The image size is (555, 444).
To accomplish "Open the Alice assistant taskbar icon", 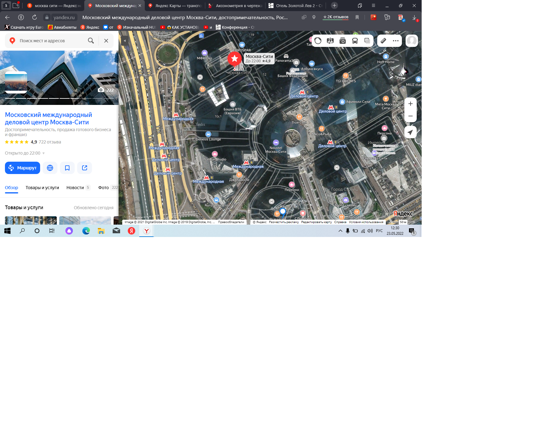I will (69, 231).
